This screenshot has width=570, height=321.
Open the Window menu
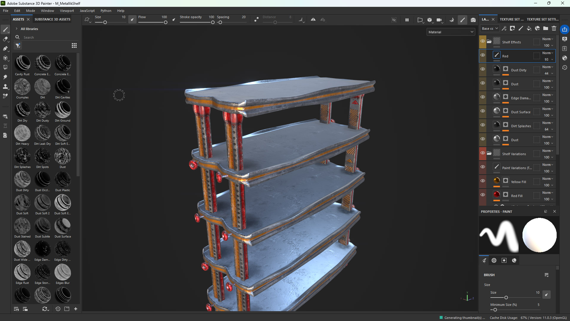tap(47, 11)
